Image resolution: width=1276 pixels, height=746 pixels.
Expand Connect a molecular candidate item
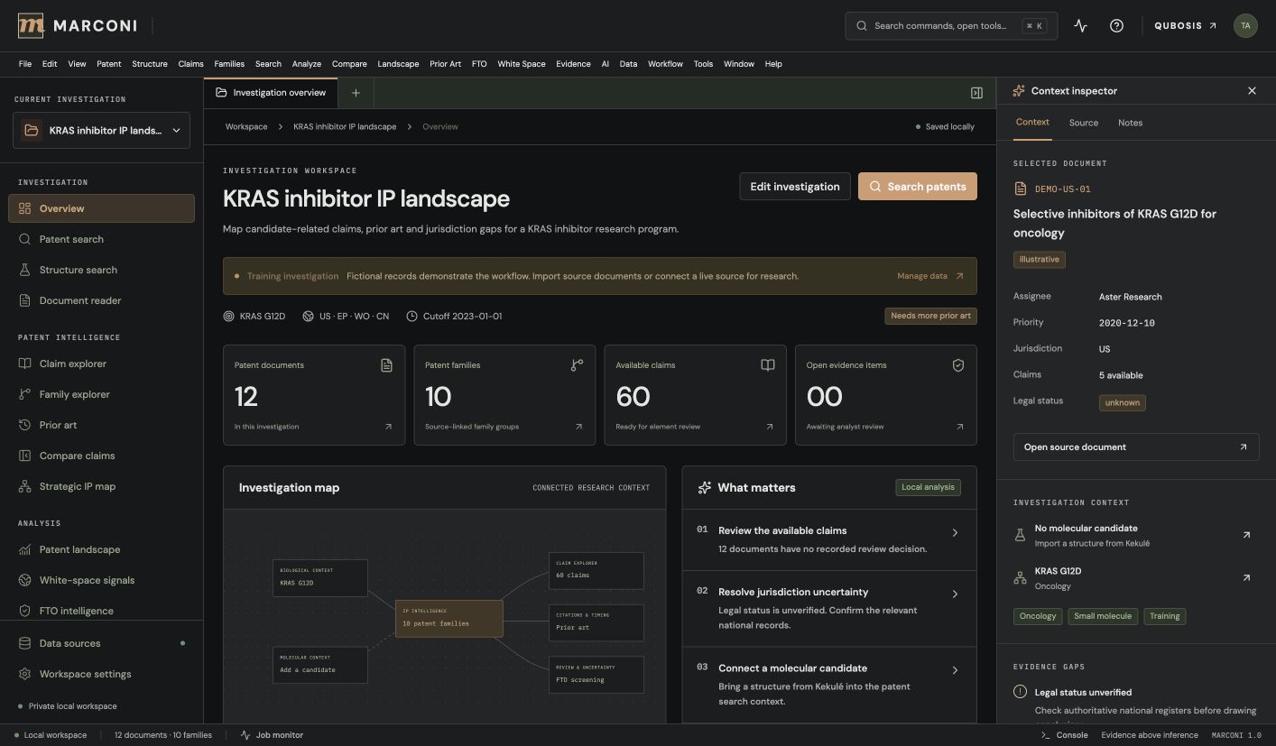829,684
